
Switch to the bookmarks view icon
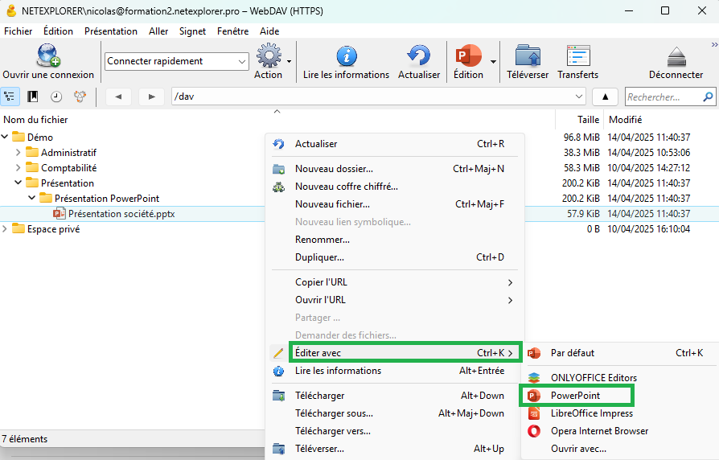point(33,97)
